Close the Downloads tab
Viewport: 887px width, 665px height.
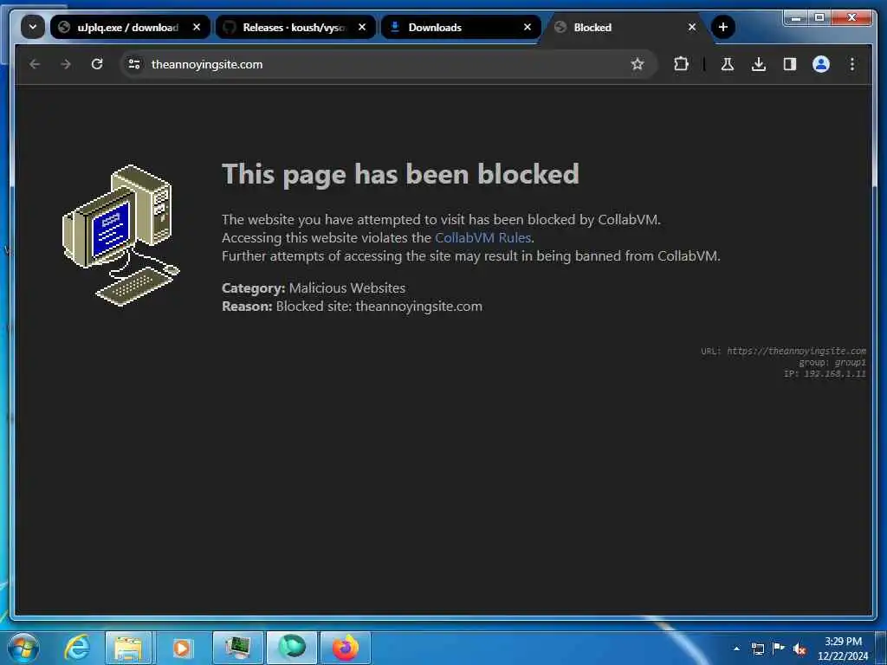528,27
